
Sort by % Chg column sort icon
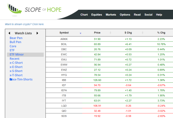click(x=171, y=33)
